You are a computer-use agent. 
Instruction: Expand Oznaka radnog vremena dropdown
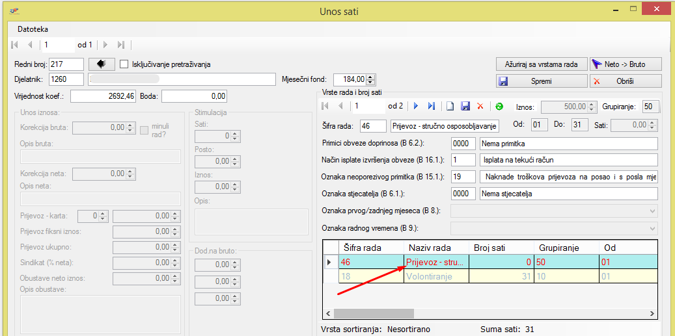point(653,229)
